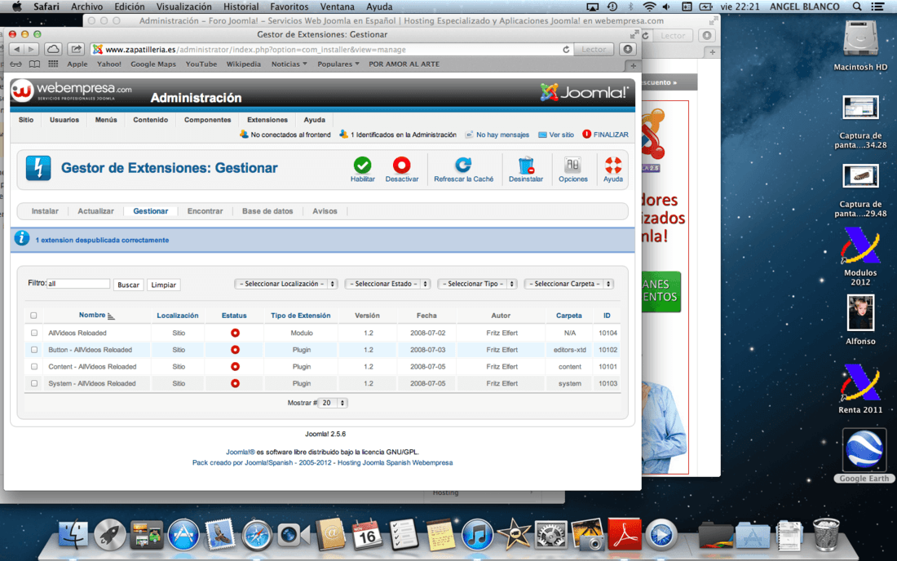Expand Populares bookmarks folder
The image size is (897, 561).
pyautogui.click(x=338, y=64)
